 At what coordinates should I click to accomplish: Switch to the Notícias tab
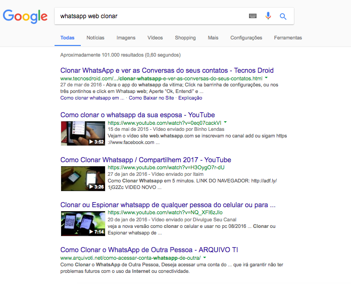click(95, 37)
